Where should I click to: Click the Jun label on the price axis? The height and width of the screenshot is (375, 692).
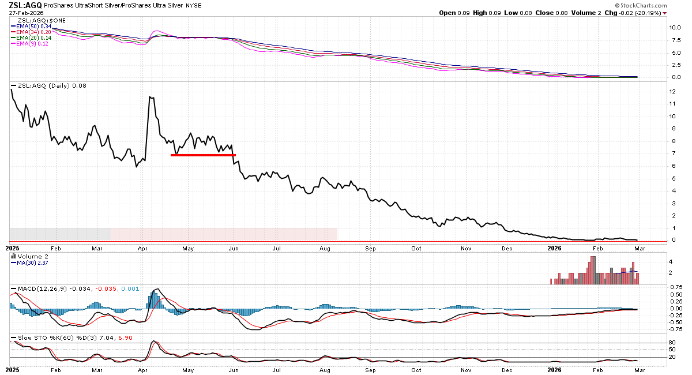point(234,248)
